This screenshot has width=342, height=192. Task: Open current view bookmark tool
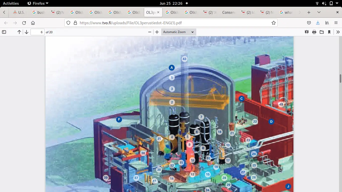pyautogui.click(x=329, y=32)
